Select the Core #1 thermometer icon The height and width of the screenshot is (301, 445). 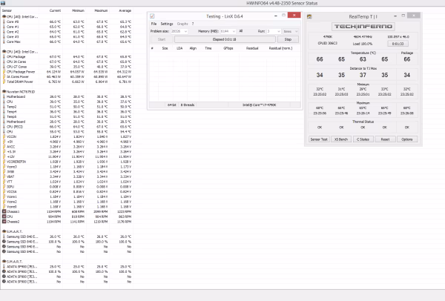tap(4, 27)
